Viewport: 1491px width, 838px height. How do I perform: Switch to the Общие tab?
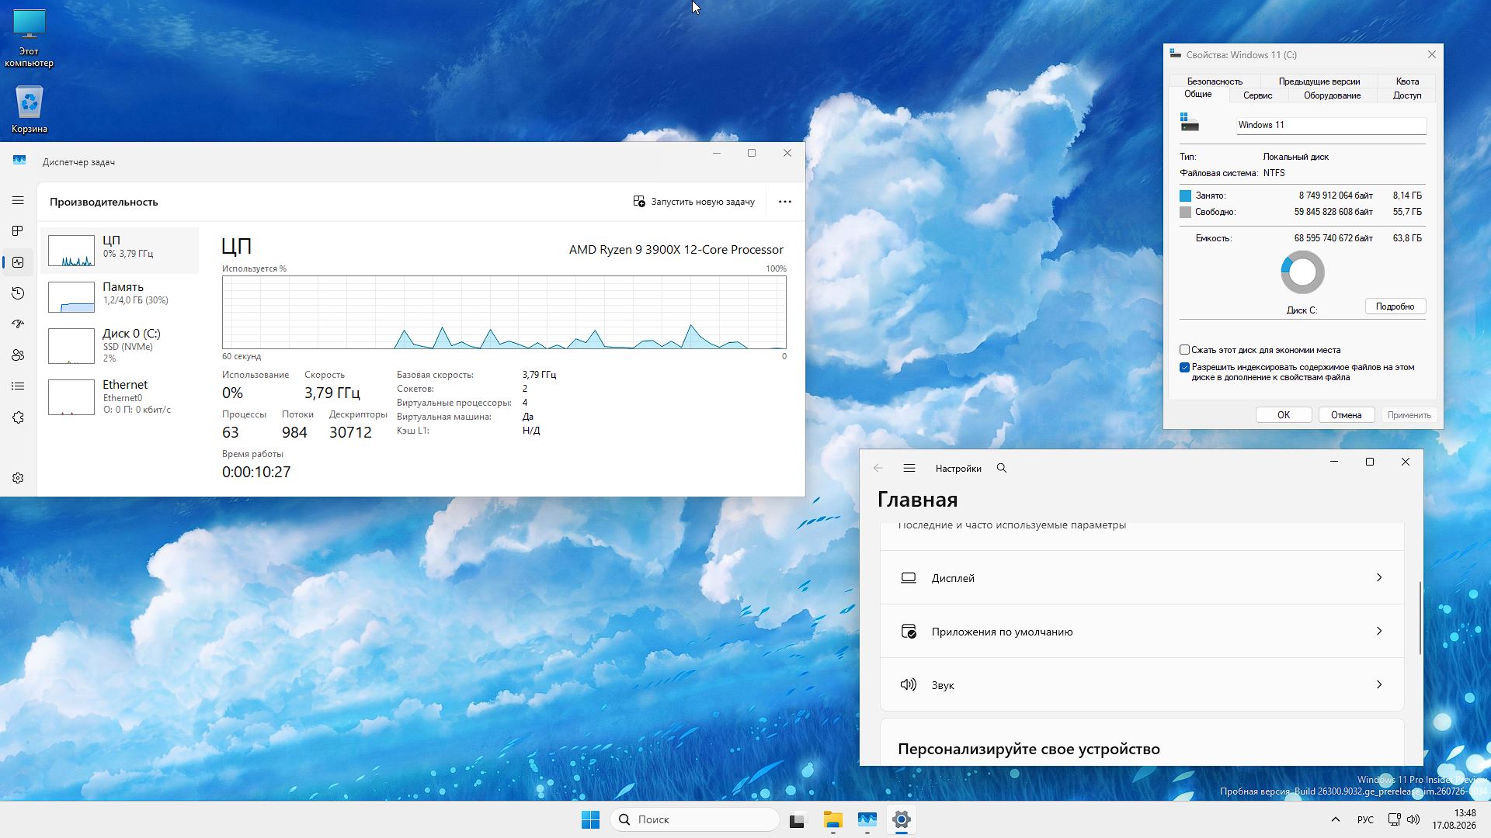(x=1197, y=94)
